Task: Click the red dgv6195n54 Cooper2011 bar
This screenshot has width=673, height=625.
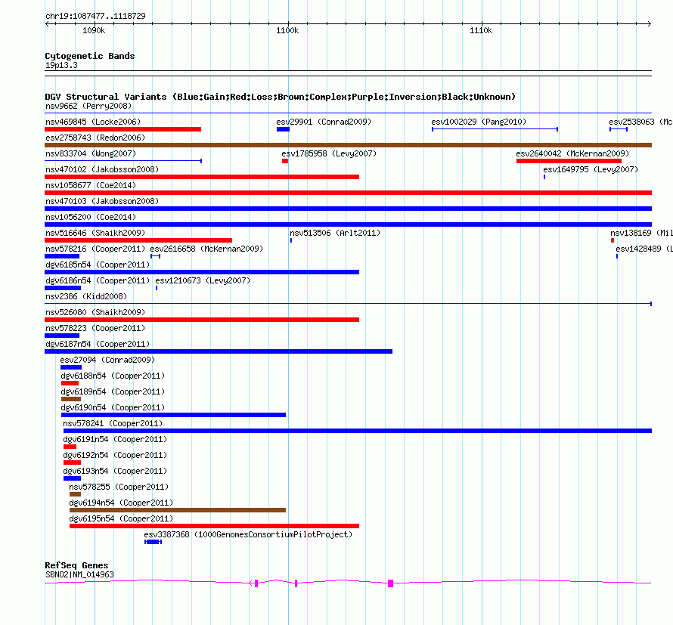Action: pos(214,526)
